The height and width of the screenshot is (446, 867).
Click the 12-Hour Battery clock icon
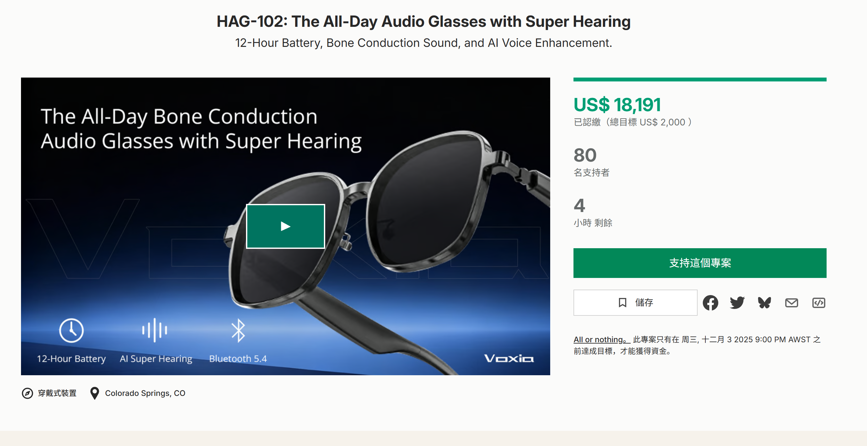pyautogui.click(x=71, y=330)
